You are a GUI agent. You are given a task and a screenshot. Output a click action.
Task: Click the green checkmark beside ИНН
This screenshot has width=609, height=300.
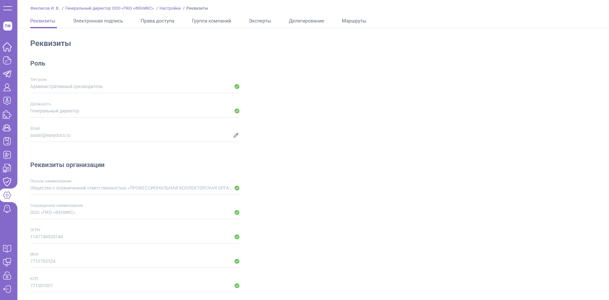pyautogui.click(x=237, y=261)
